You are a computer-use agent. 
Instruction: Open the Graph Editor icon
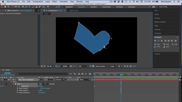coord(90,74)
